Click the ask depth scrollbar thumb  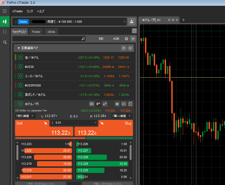(130, 152)
